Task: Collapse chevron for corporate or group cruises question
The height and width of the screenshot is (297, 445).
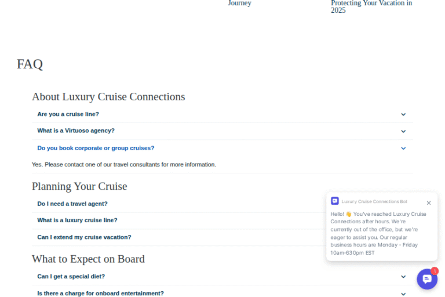Action: click(x=403, y=148)
